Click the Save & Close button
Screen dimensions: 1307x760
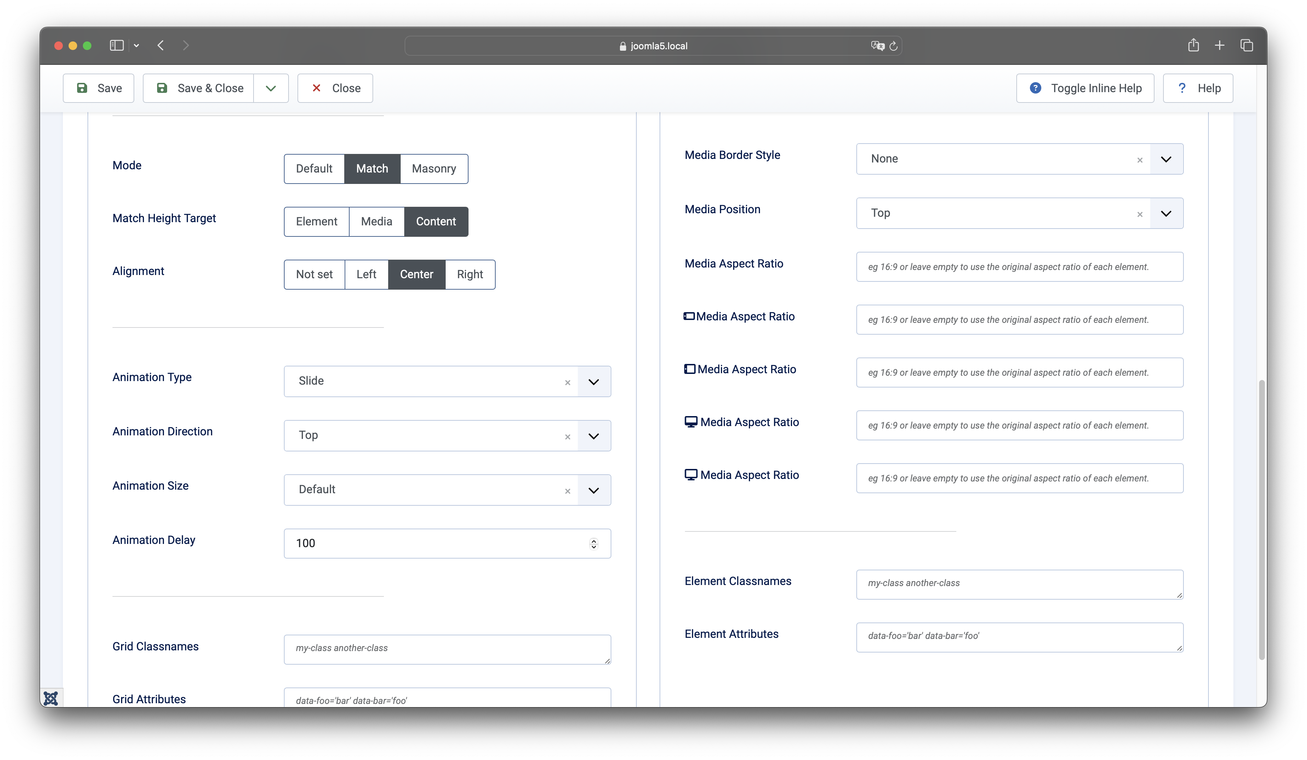click(199, 88)
